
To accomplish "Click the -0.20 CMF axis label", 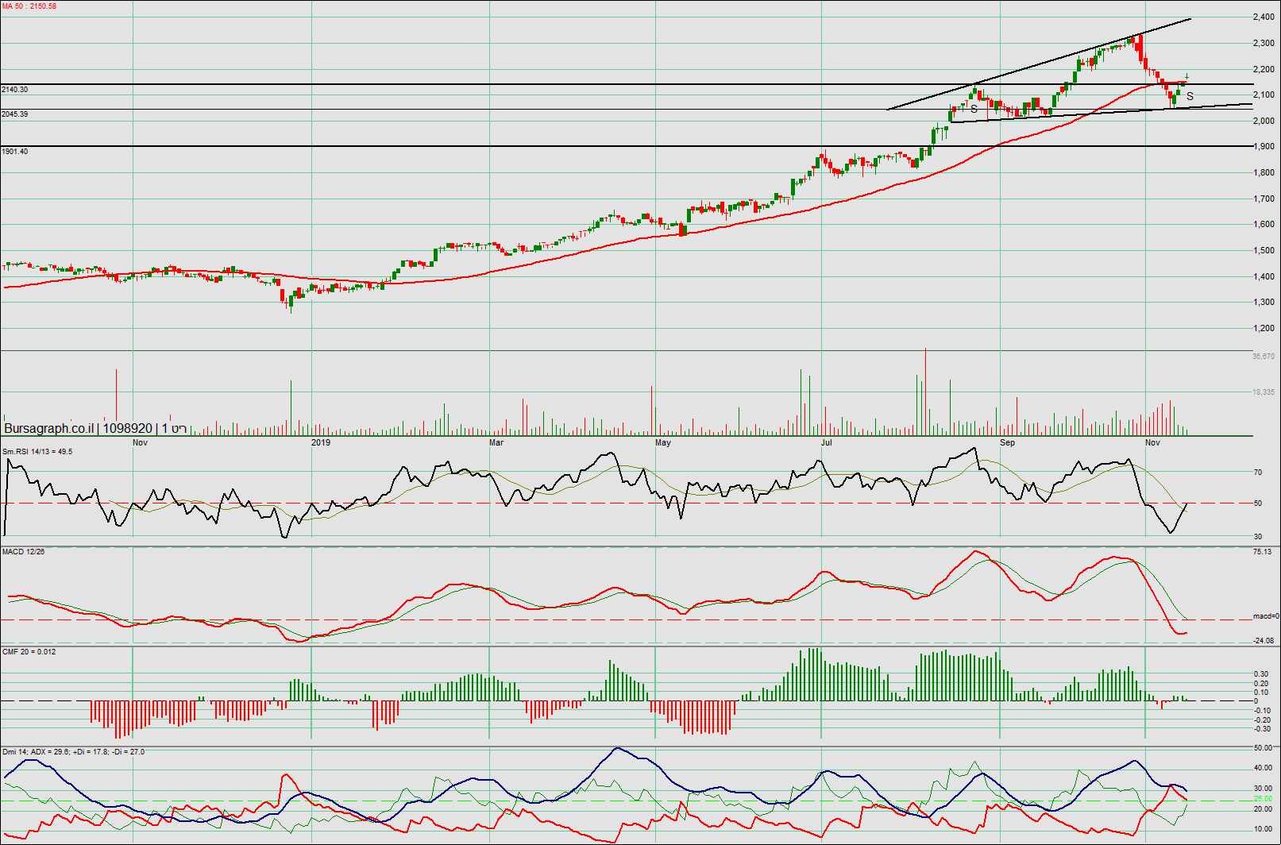I will click(1262, 720).
